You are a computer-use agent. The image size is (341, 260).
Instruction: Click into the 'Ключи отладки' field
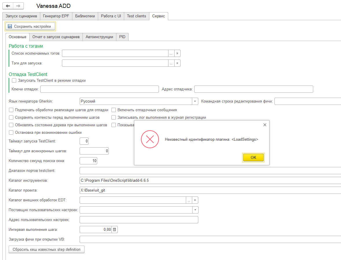click(x=100, y=89)
